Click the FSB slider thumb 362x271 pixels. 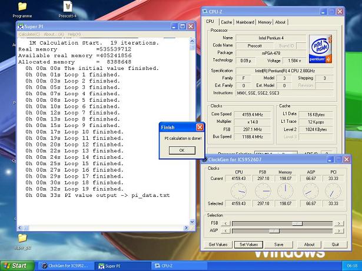(297, 223)
